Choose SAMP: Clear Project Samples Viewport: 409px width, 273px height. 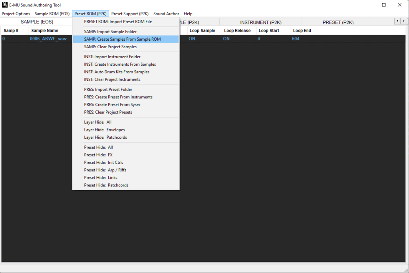[x=126, y=47]
